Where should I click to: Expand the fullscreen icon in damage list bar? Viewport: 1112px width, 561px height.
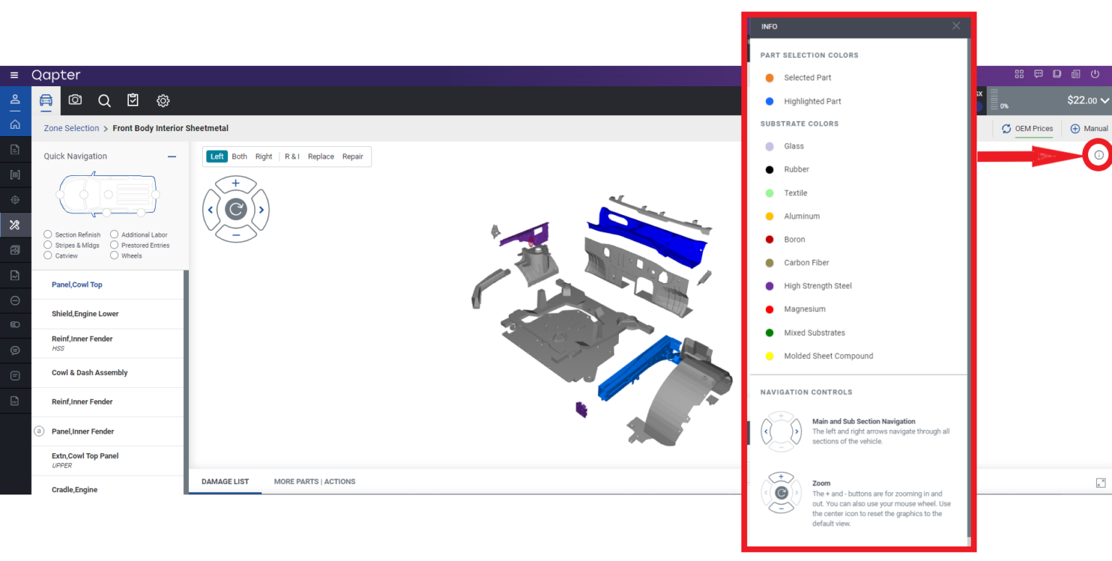1100,483
